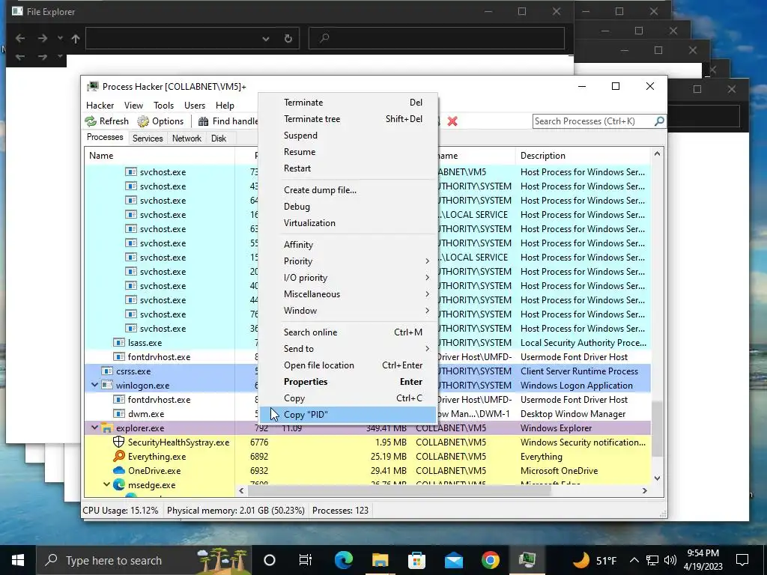The image size is (767, 575).
Task: Click the lsass.exe process icon
Action: [x=119, y=342]
